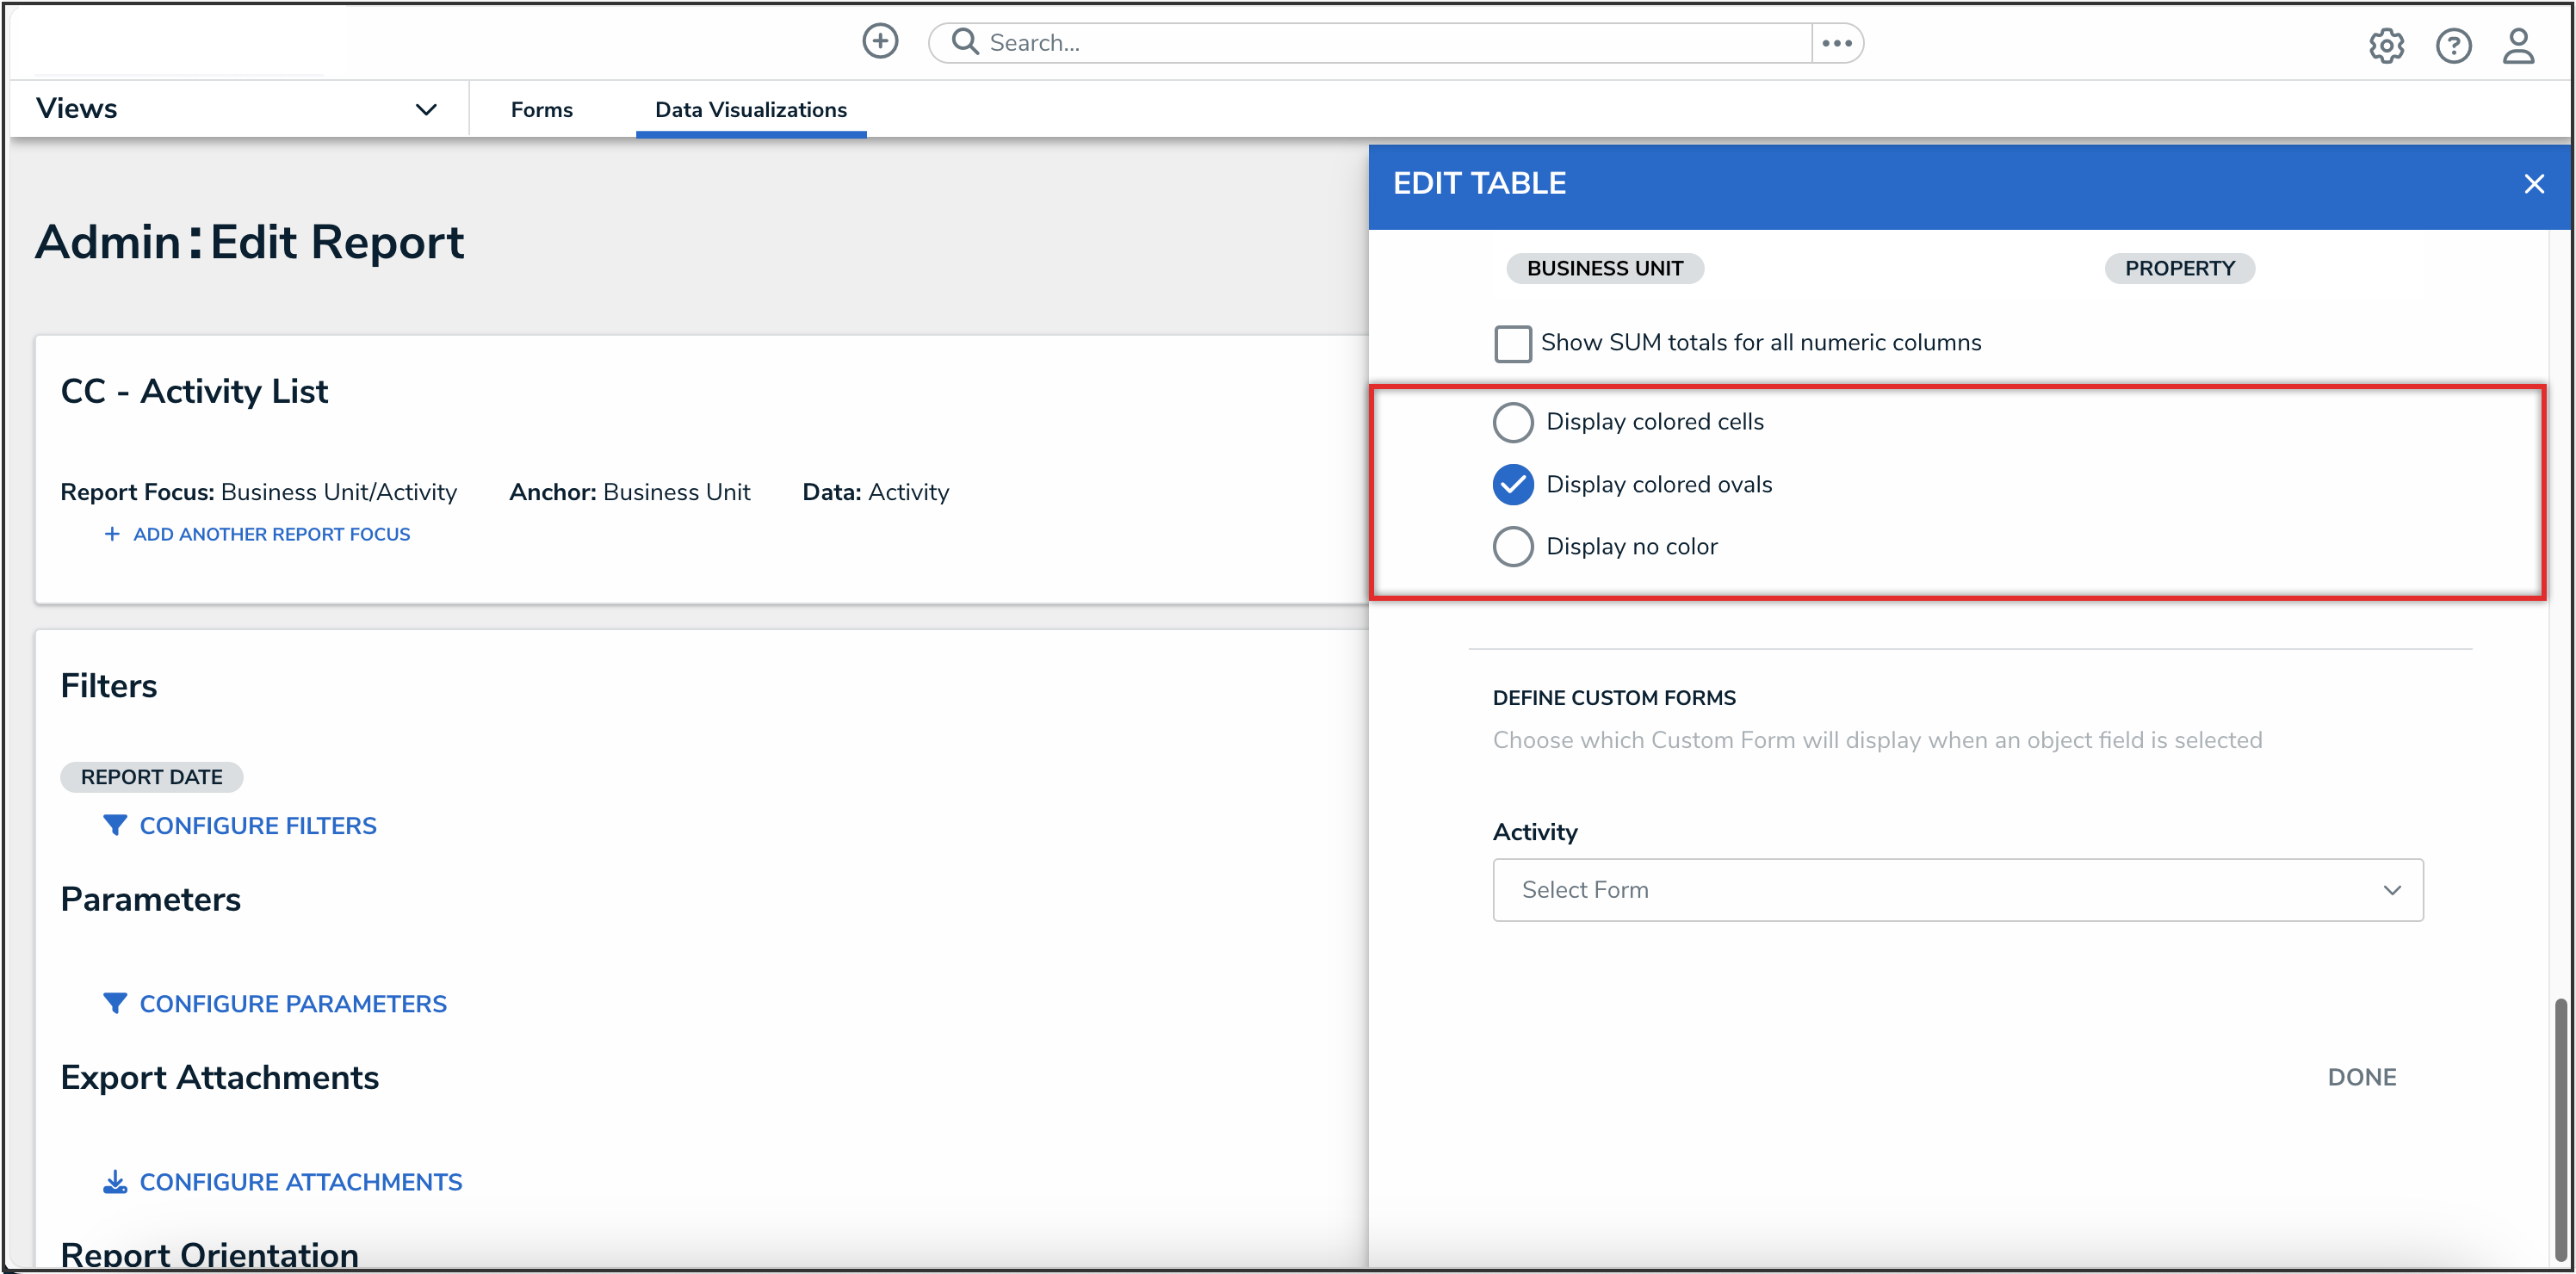Open the help question mark icon
Viewport: 2576px width, 1274px height.
click(x=2453, y=45)
